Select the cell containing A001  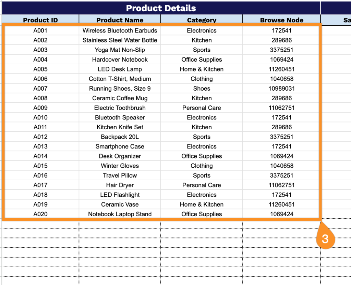tap(40, 30)
